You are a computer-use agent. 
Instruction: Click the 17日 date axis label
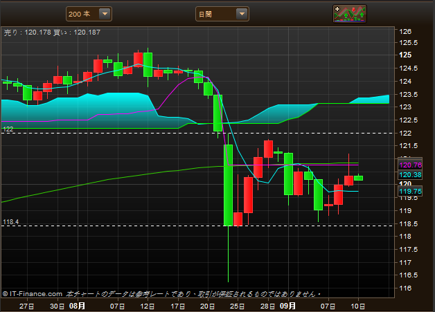pyautogui.click(x=177, y=306)
